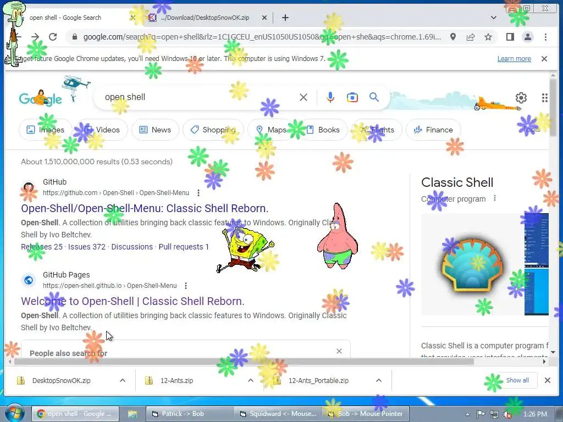563x422 pixels.
Task: Open the Discussions sublink
Action: coord(132,247)
